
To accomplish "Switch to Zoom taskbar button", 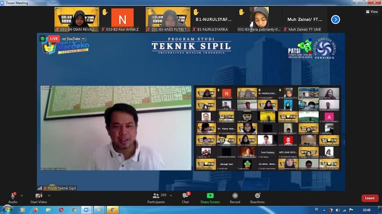I will pyautogui.click(x=86, y=210).
